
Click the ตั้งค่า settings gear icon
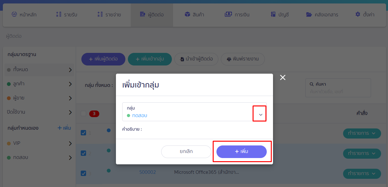(357, 14)
